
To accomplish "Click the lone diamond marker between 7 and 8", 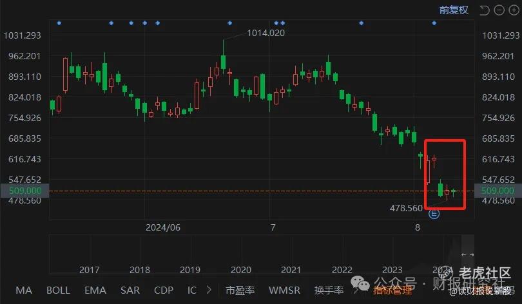I will [x=361, y=23].
